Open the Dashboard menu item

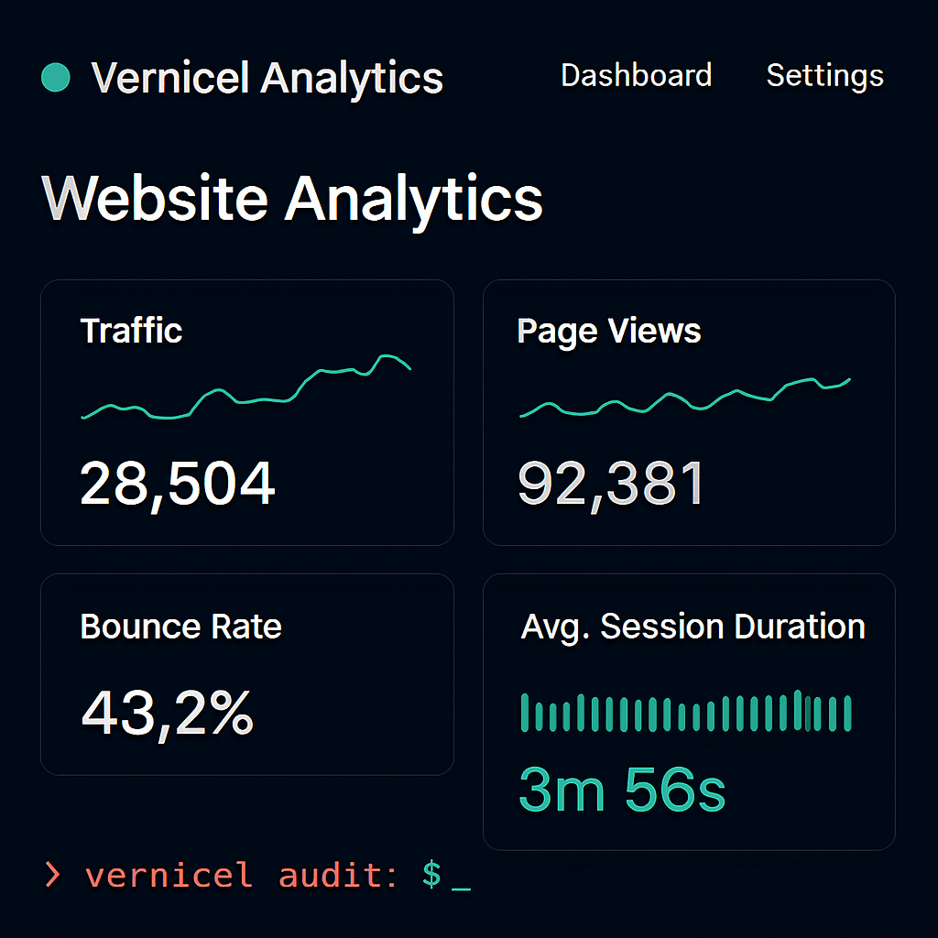[636, 76]
